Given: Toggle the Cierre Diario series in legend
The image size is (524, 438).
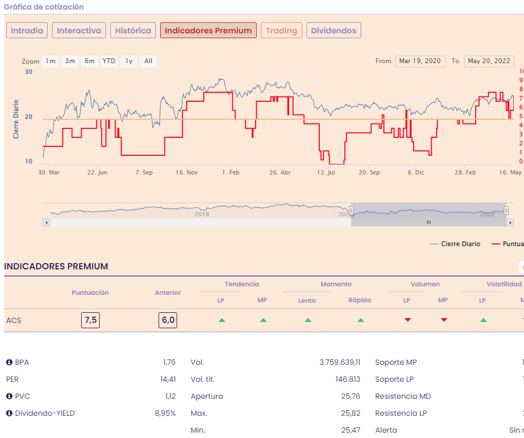Looking at the screenshot, I should click(x=455, y=244).
